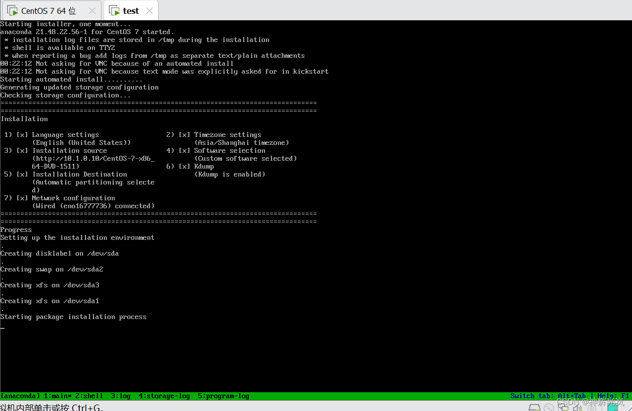Open the 3:log anaconda tab
Screen dimensions: 632x411
121,396
